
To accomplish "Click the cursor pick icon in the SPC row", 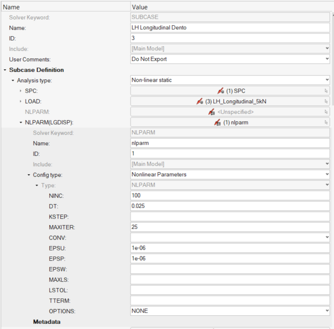I will [326, 91].
